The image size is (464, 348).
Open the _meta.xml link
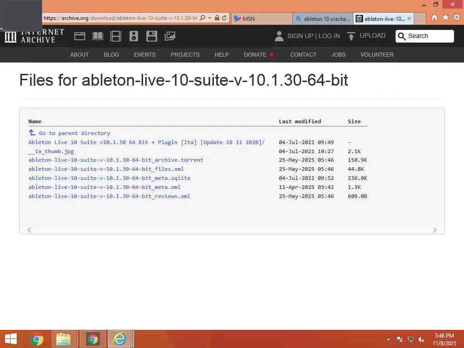coord(105,187)
